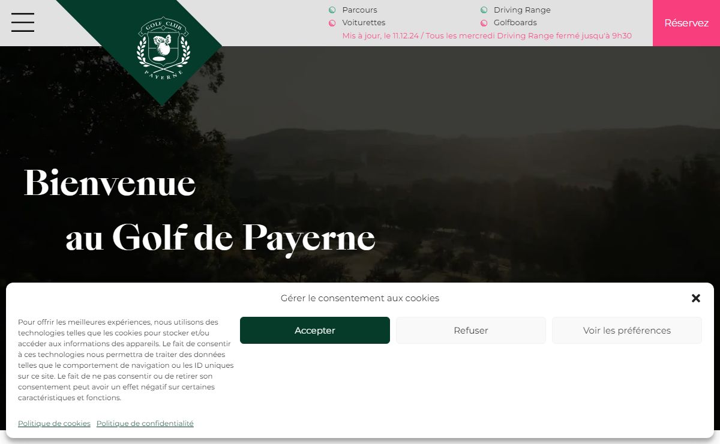Refuse cookies with Refuser button

(x=471, y=331)
